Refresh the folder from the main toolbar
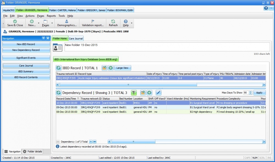This screenshot has width=275, height=162. 113,22
